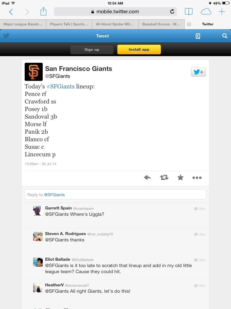Viewport: 231px width, 309px height.
Task: Favorite the lineup tweet with the star
Action: click(x=180, y=177)
